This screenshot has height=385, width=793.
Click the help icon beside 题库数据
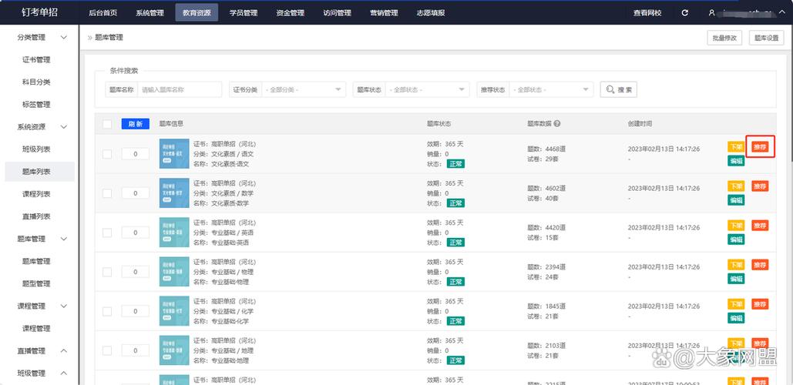(557, 123)
